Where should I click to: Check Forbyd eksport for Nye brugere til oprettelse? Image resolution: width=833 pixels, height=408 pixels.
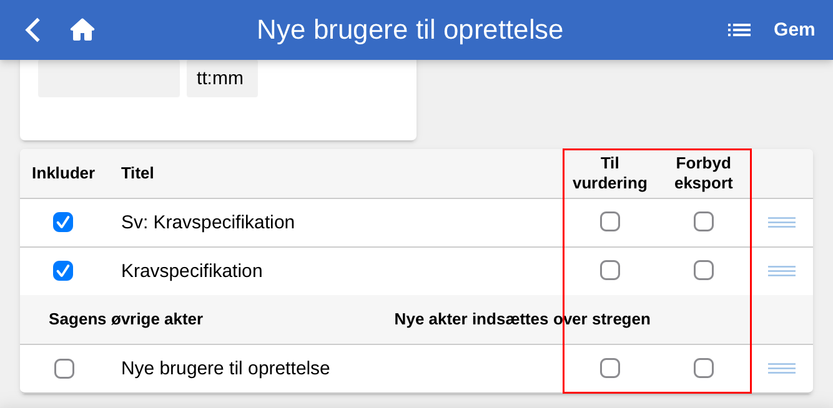click(704, 368)
